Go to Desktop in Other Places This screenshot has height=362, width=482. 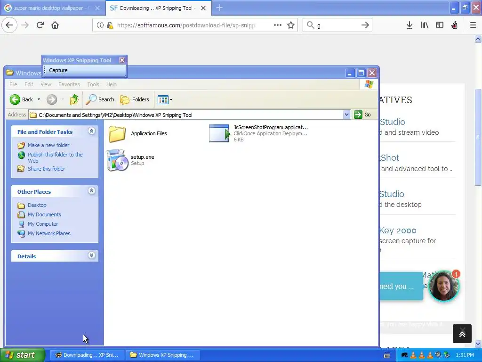click(x=37, y=205)
